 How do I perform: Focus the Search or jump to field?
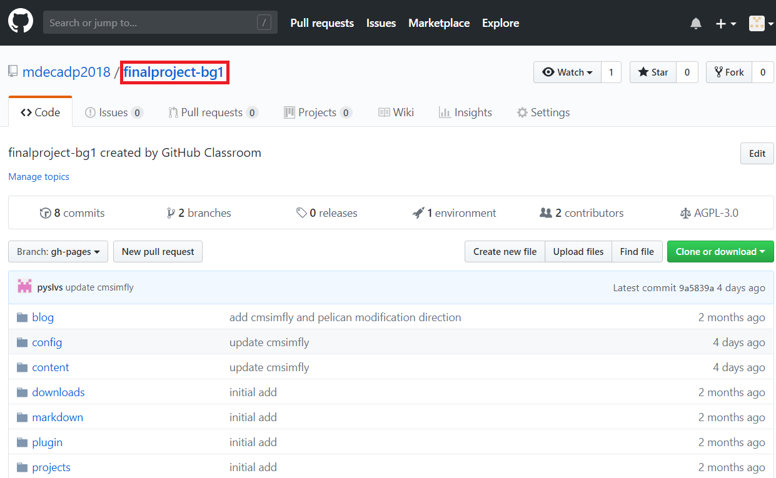coord(160,22)
